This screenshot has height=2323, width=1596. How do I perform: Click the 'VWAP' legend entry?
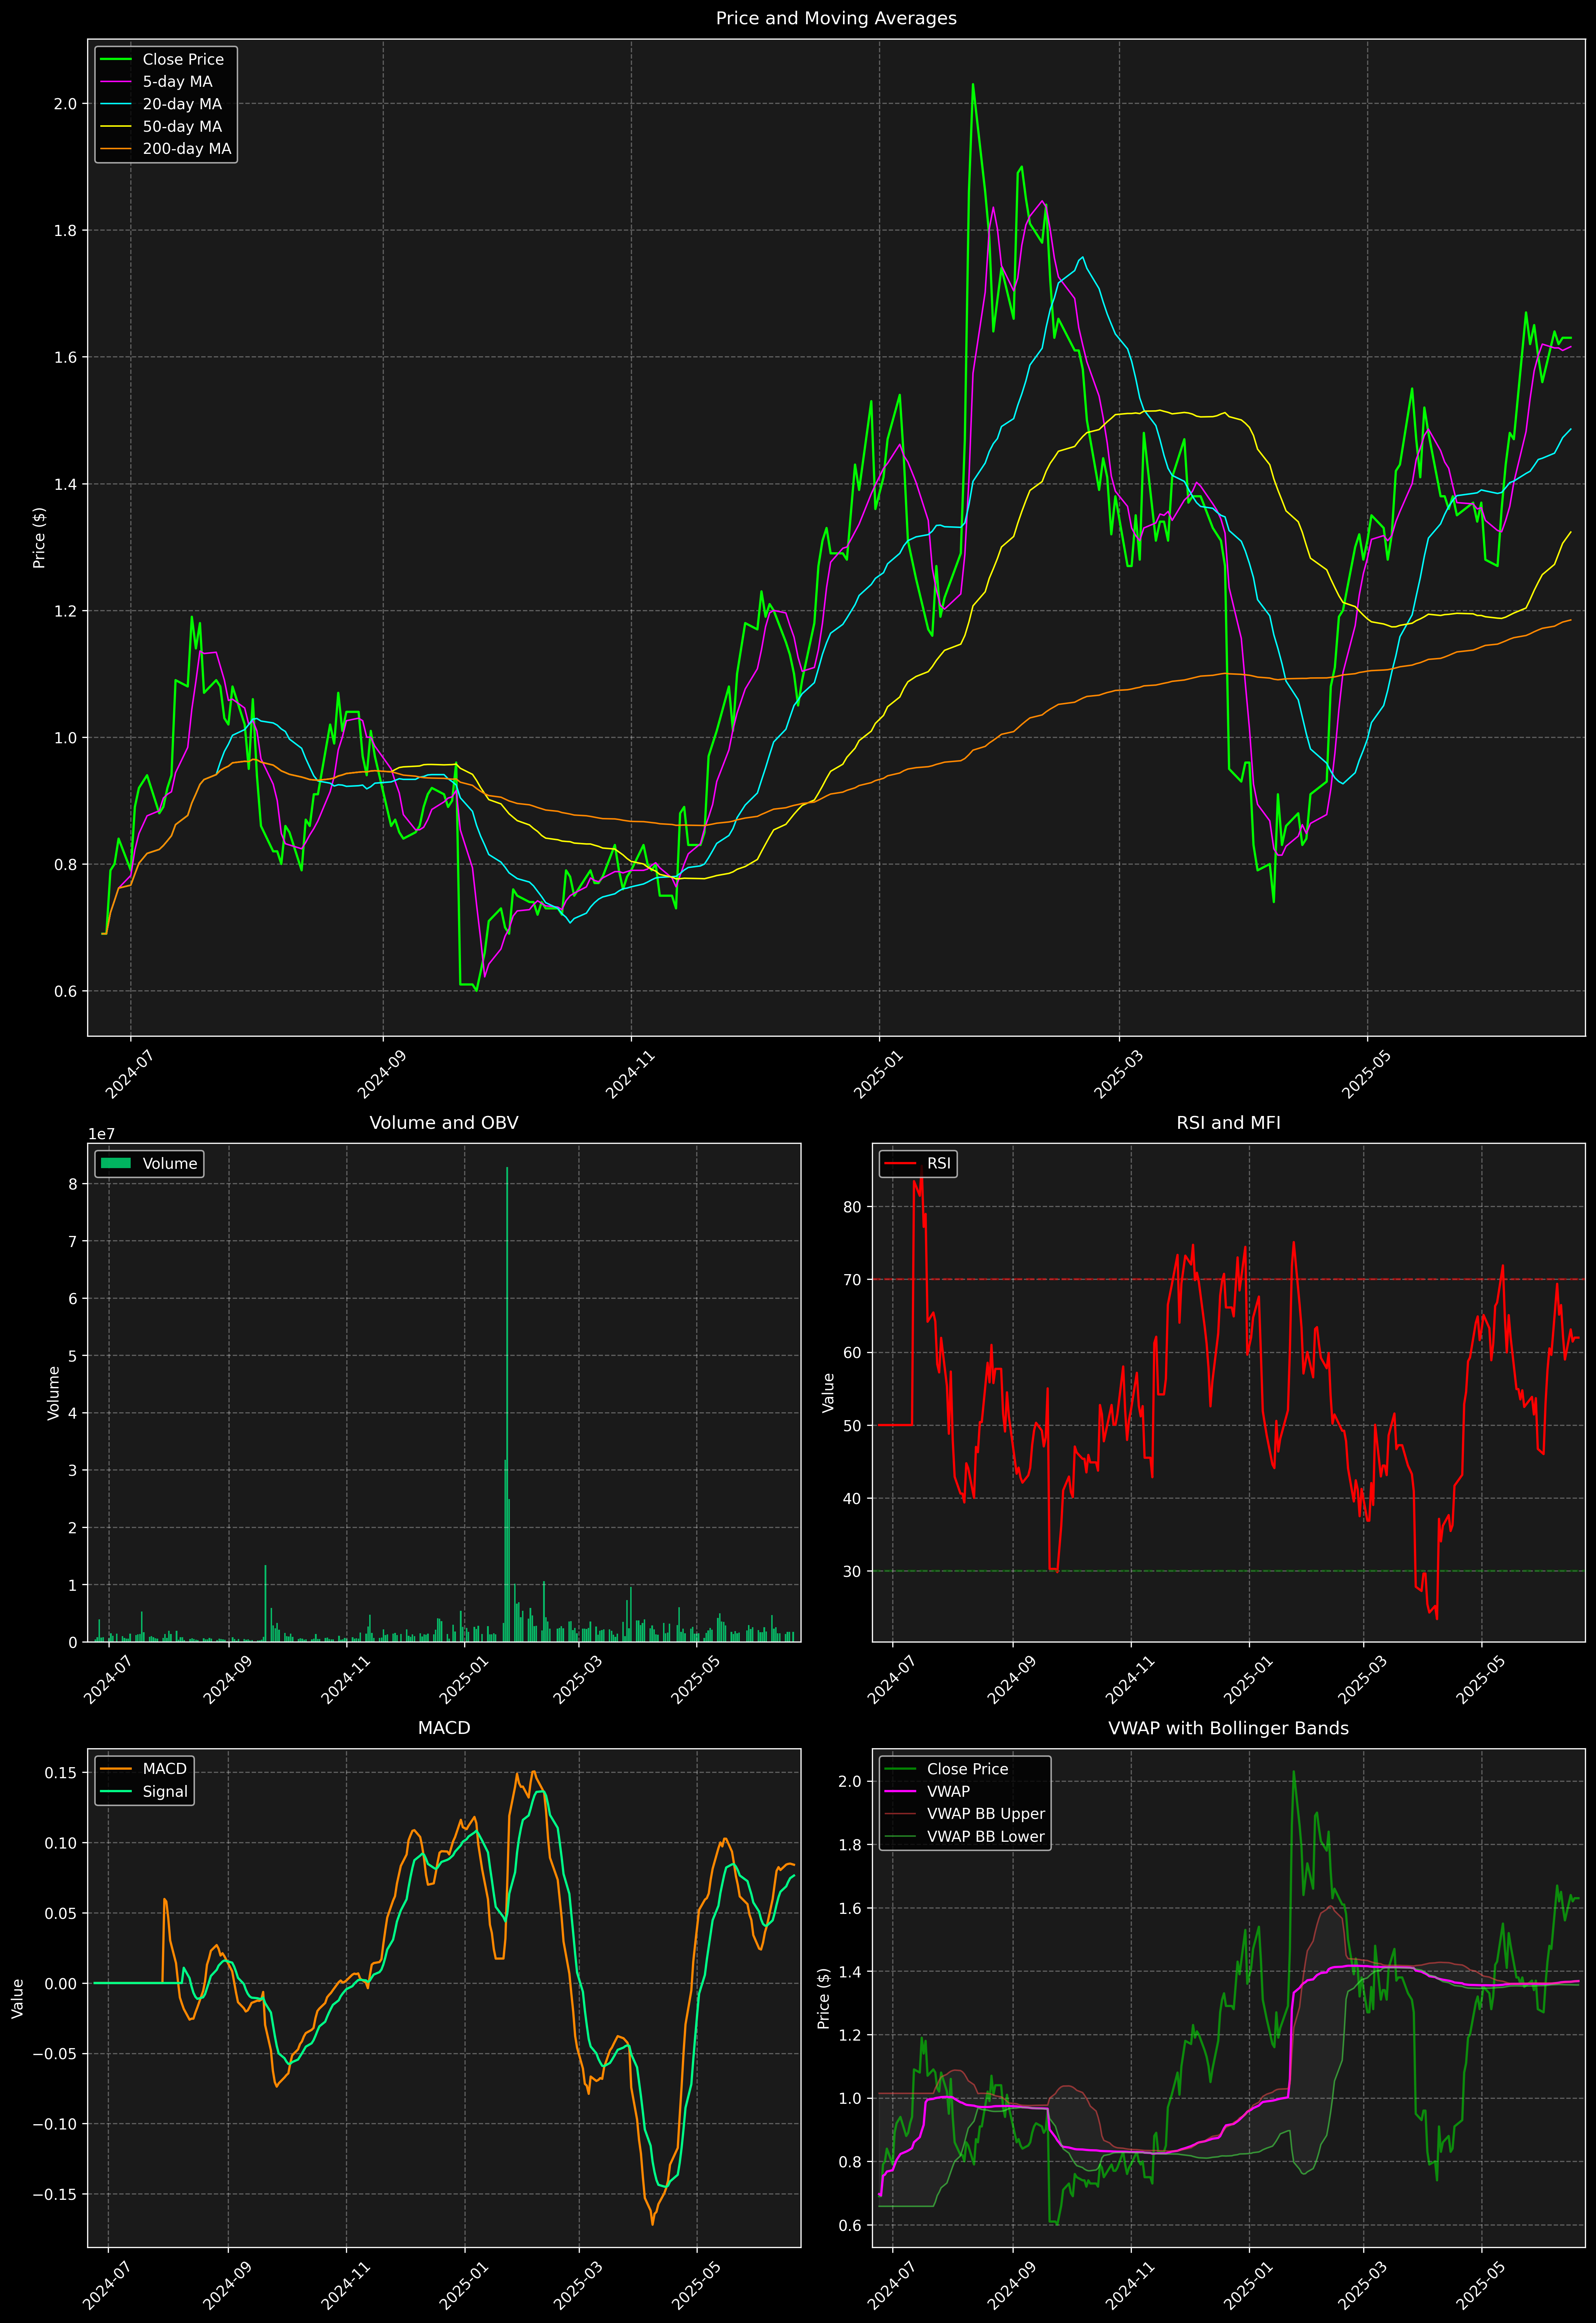click(x=948, y=1791)
